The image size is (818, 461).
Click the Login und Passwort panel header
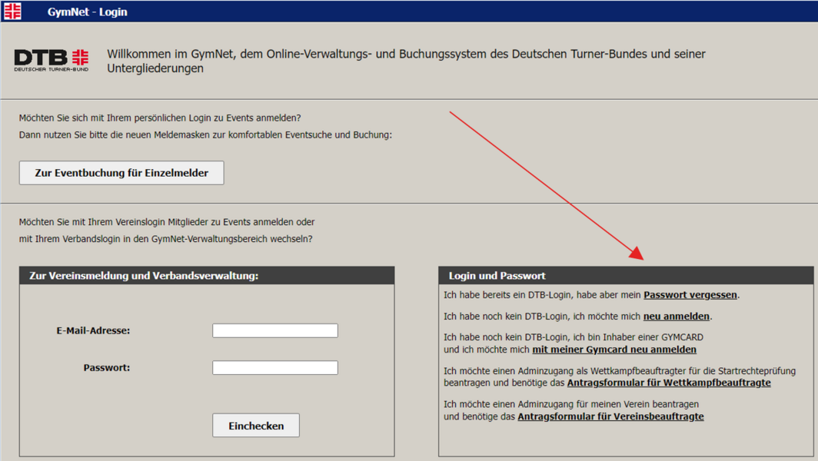[626, 275]
